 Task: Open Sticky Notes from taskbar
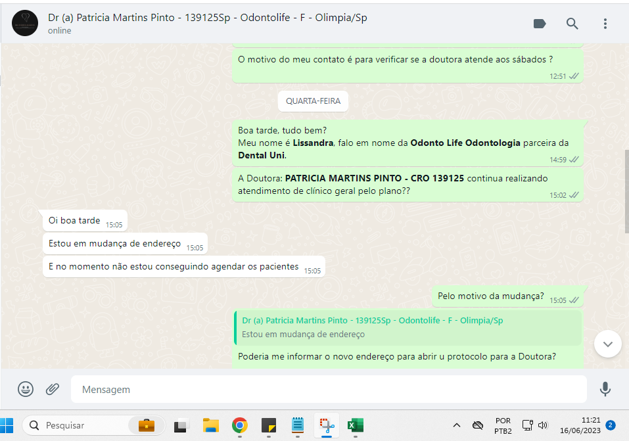268,425
